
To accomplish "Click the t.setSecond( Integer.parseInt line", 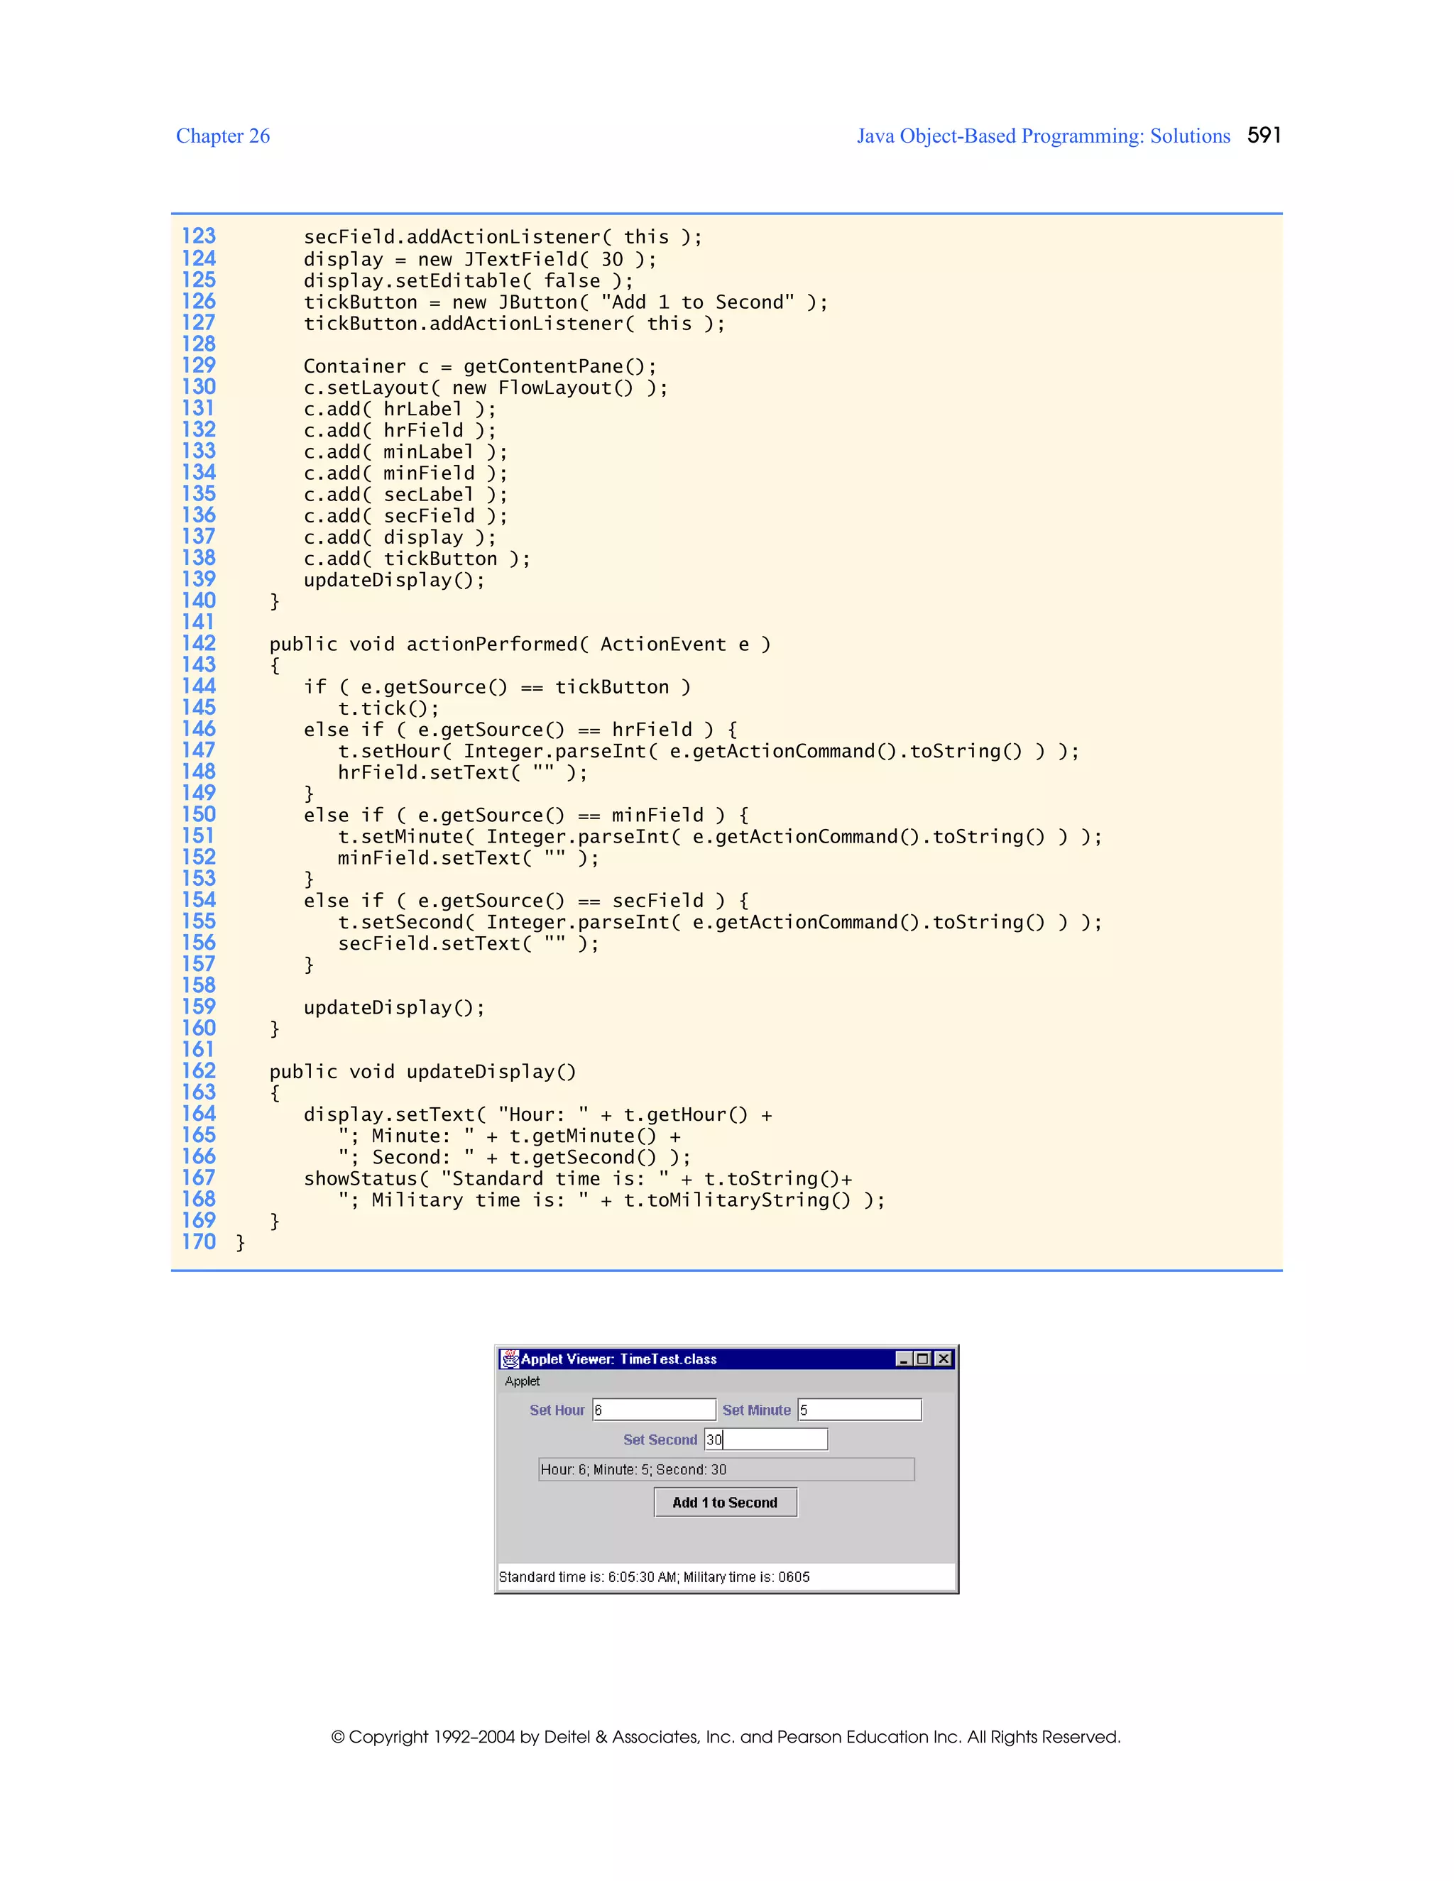I will point(720,921).
